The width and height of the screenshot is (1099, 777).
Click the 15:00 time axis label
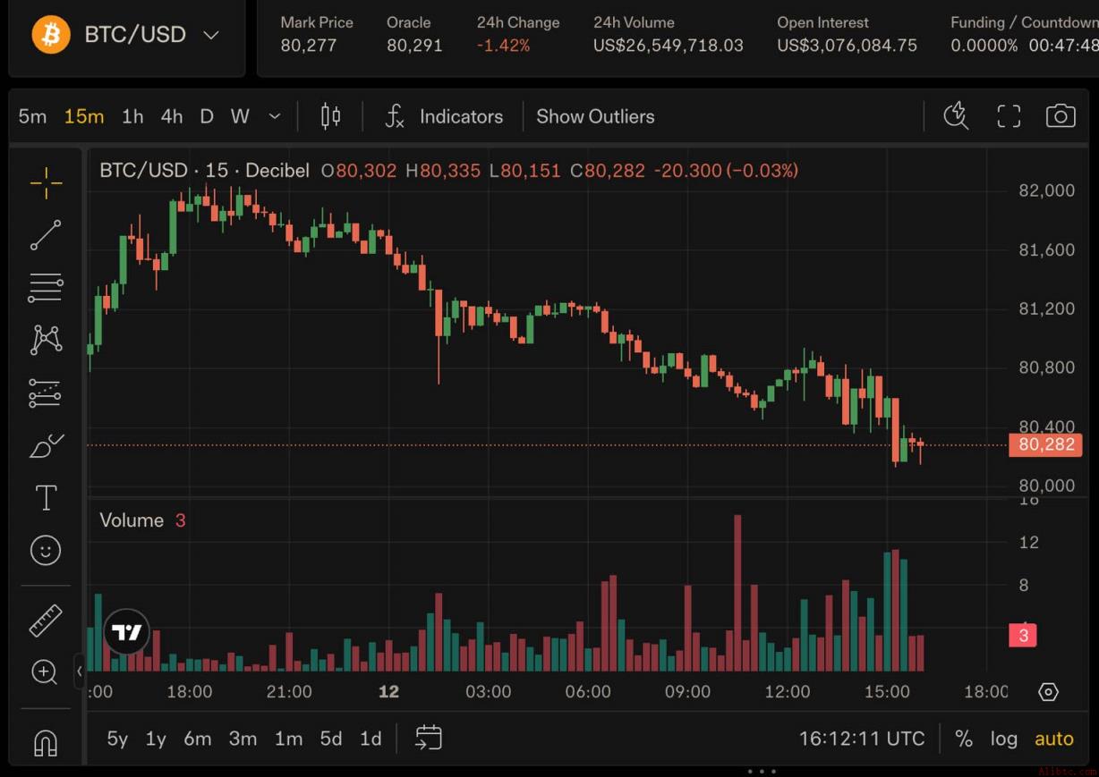[x=887, y=692]
